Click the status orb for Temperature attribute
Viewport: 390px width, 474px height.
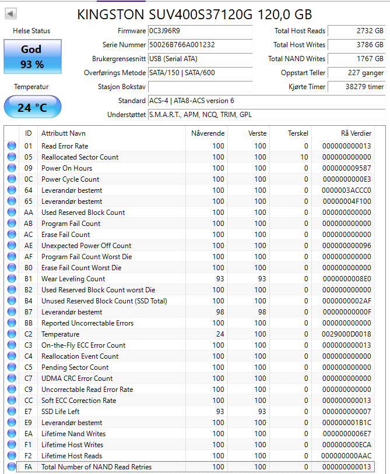(12, 334)
